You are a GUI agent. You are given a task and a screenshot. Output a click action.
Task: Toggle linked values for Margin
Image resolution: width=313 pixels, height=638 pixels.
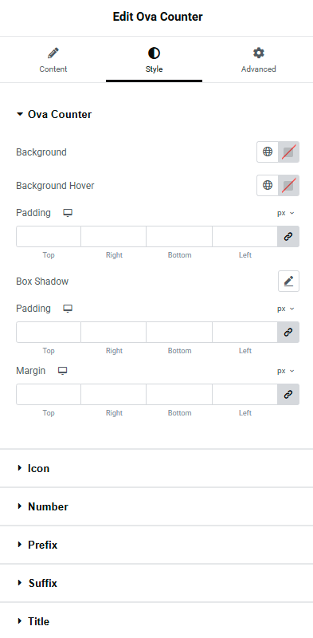[x=288, y=394]
